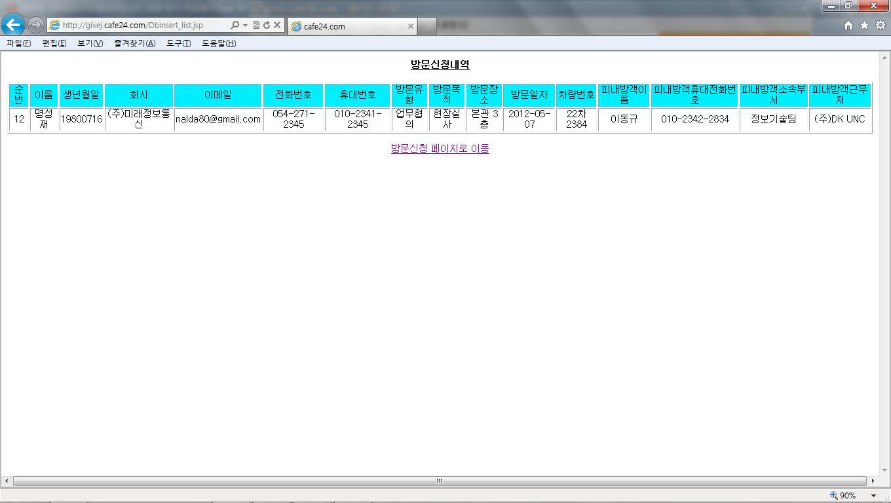Click the email cell nalda80@gmail.com
891x503 pixels.
tap(218, 119)
